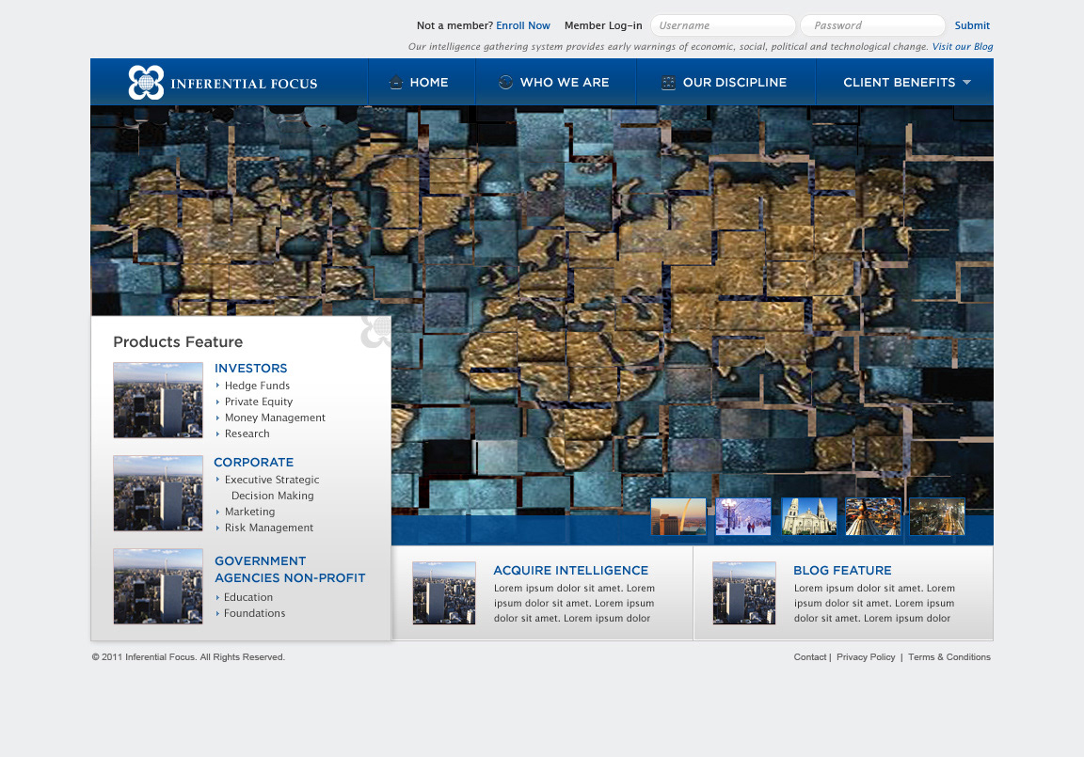Click the arrow bullet beside Private Equity
Viewport: 1084px width, 757px height.
pyautogui.click(x=217, y=402)
